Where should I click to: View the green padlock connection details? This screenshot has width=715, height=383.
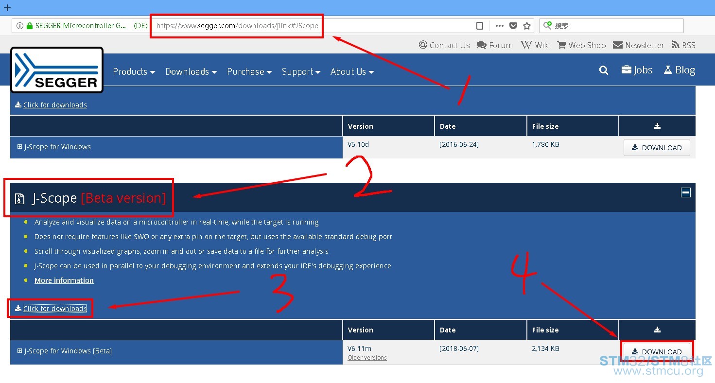coord(29,26)
